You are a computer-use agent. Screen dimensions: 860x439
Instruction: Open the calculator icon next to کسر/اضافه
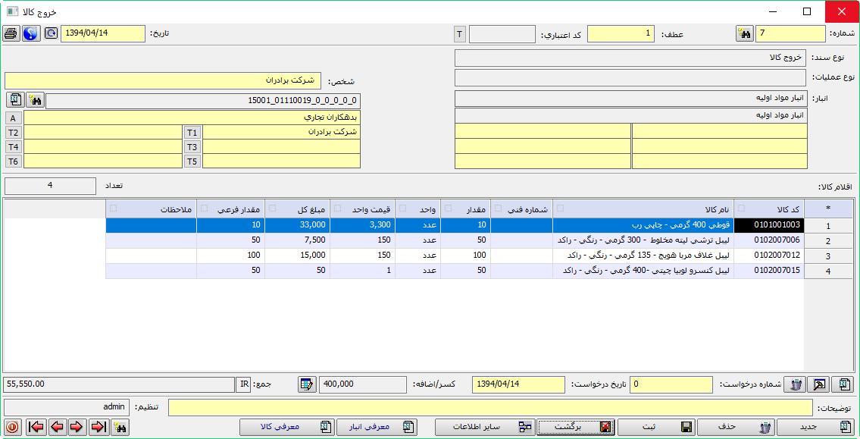tap(307, 384)
